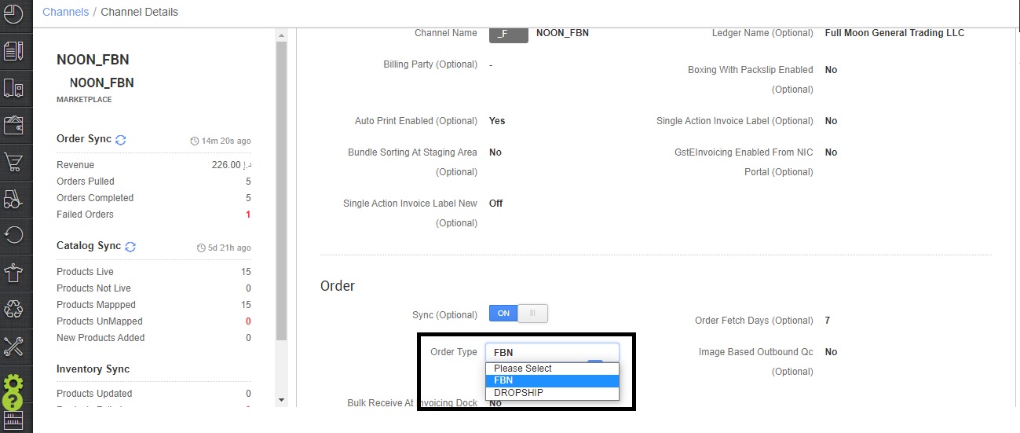Click the Channel Details breadcrumb text
The height and width of the screenshot is (433, 1020).
[x=140, y=12]
